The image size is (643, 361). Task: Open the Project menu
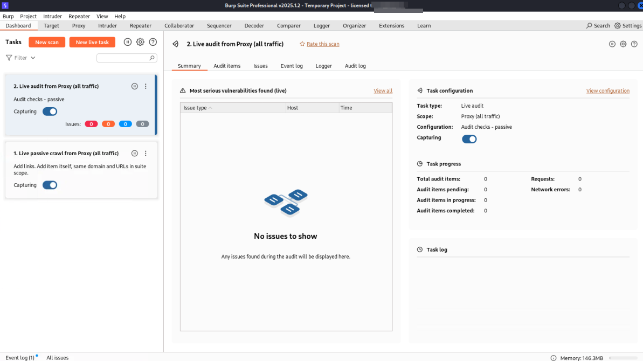[28, 16]
